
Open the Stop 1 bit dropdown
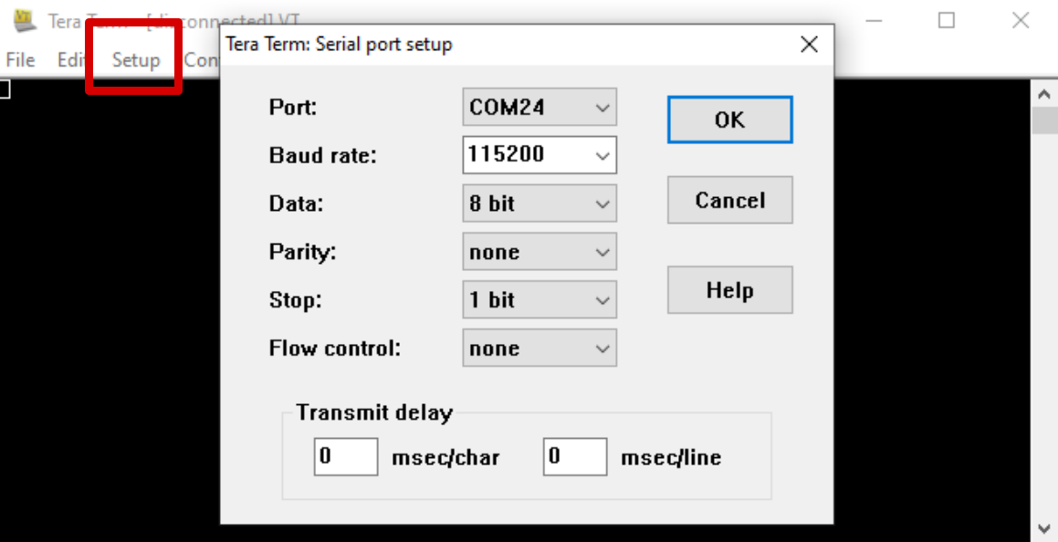539,300
